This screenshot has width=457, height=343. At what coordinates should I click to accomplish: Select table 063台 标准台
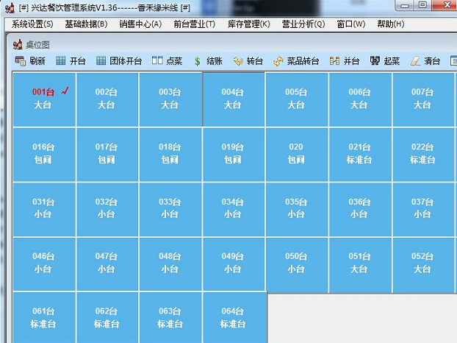tap(170, 317)
